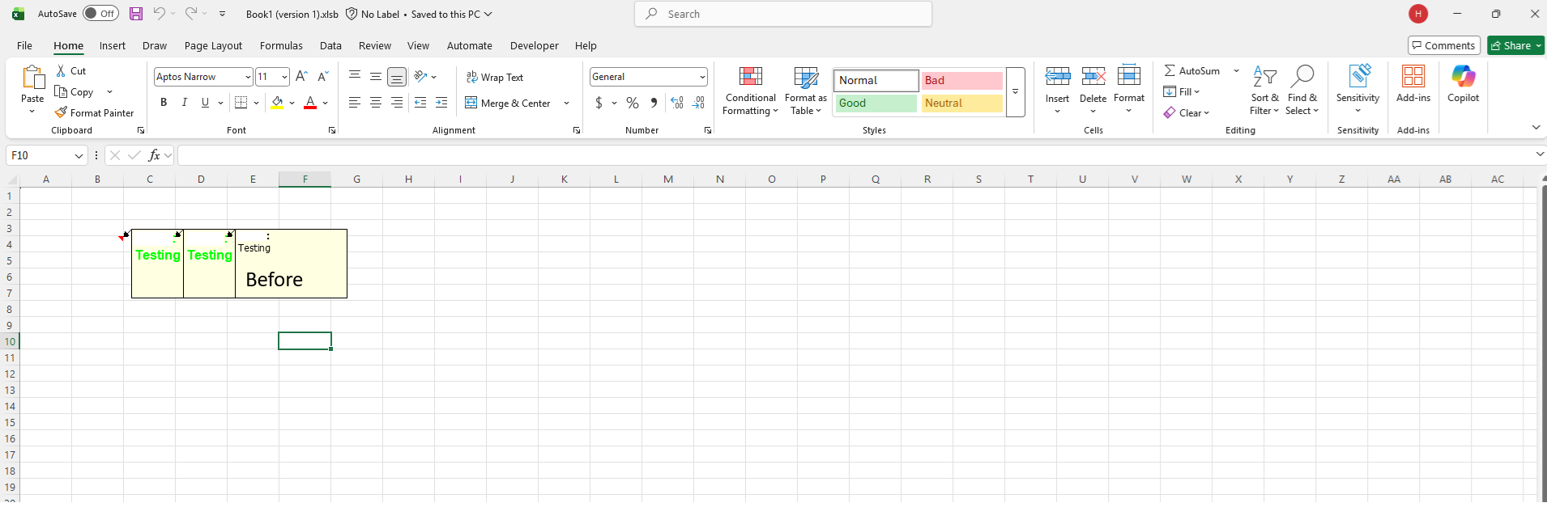Expand the AutoSum dropdown arrow
The width and height of the screenshot is (1547, 524).
pyautogui.click(x=1237, y=71)
